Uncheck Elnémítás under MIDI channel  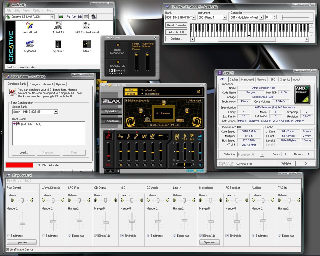click(122, 236)
